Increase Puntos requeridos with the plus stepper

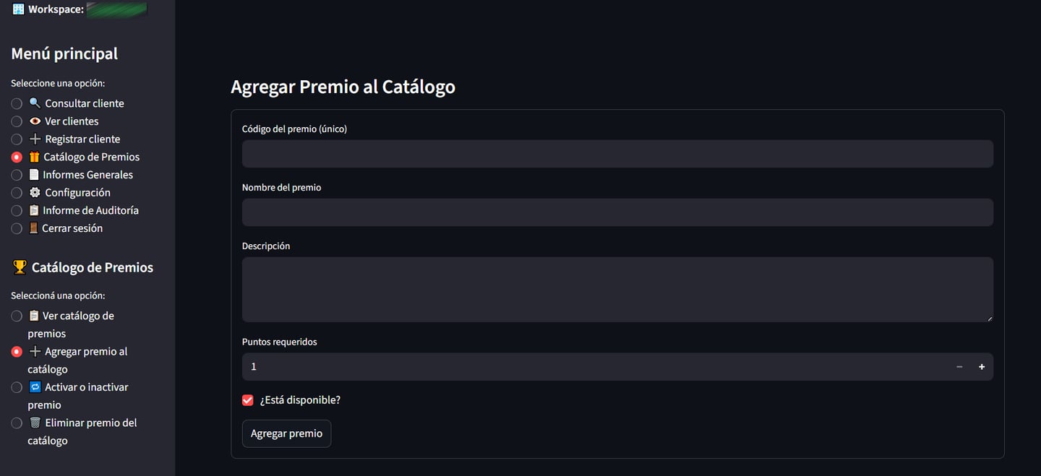tap(982, 367)
